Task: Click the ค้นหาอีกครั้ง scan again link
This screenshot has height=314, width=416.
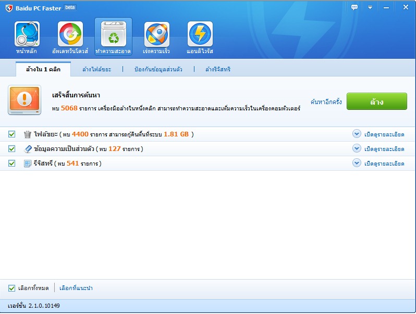Action: (326, 102)
